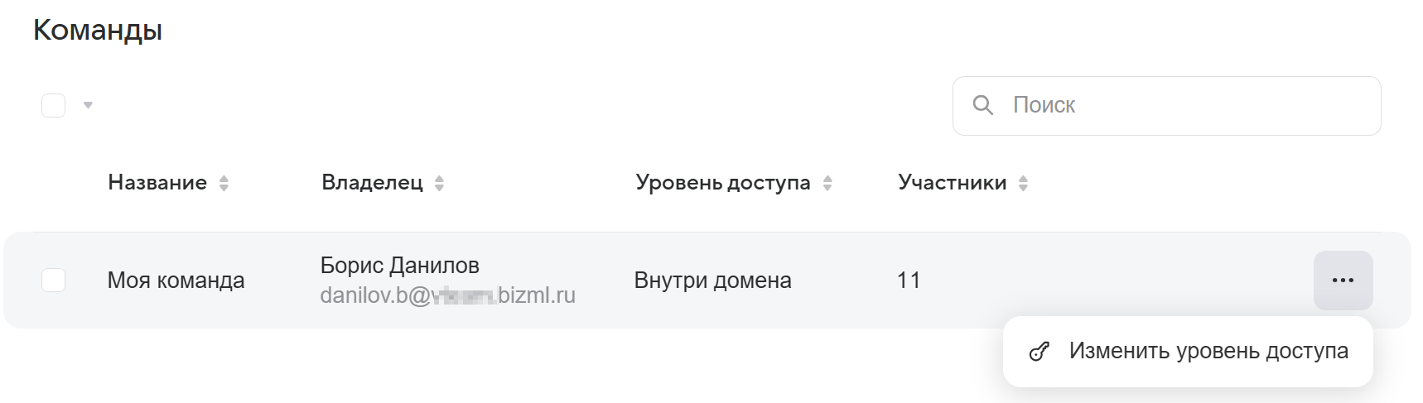This screenshot has width=1423, height=403.
Task: Click the magnifier icon in the search box
Action: (982, 105)
